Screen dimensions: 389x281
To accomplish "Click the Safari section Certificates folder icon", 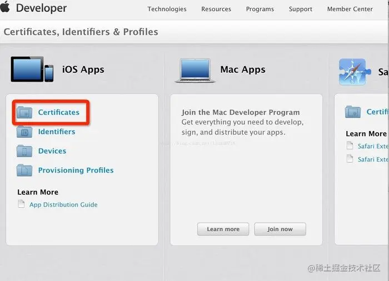I will point(353,112).
